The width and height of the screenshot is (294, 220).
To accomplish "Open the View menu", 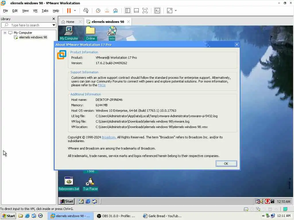I will click(x=25, y=11).
